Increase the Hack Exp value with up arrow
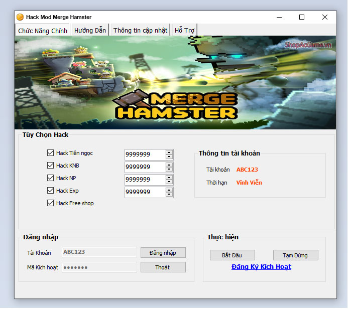The height and width of the screenshot is (309, 348). pos(169,190)
